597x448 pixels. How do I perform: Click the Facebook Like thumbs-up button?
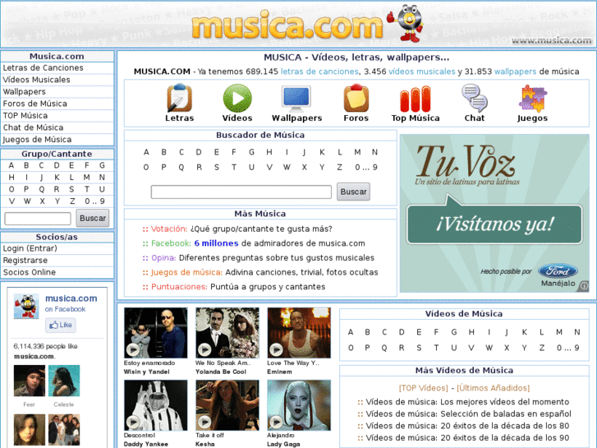click(x=61, y=325)
